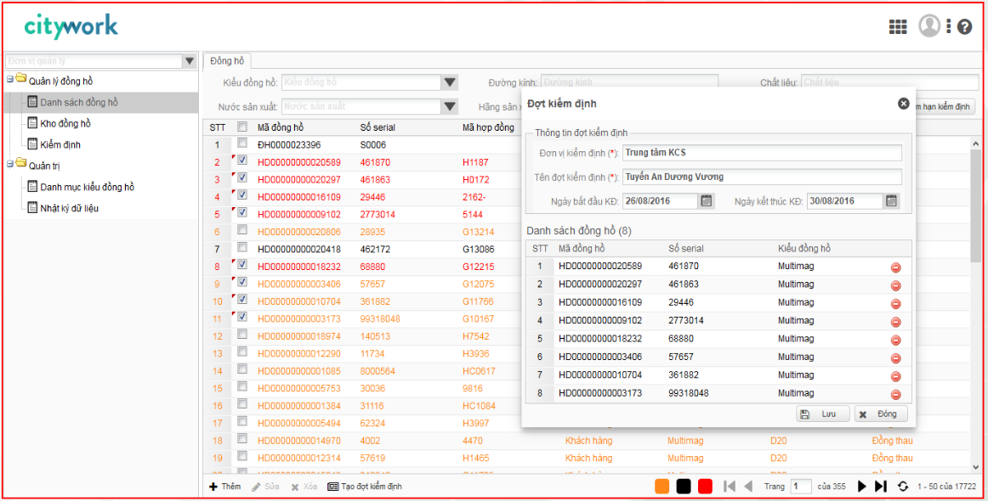Viewport: 988px width, 501px height.
Task: Select Danh sách đồng hồ in tree
Action: tap(79, 102)
